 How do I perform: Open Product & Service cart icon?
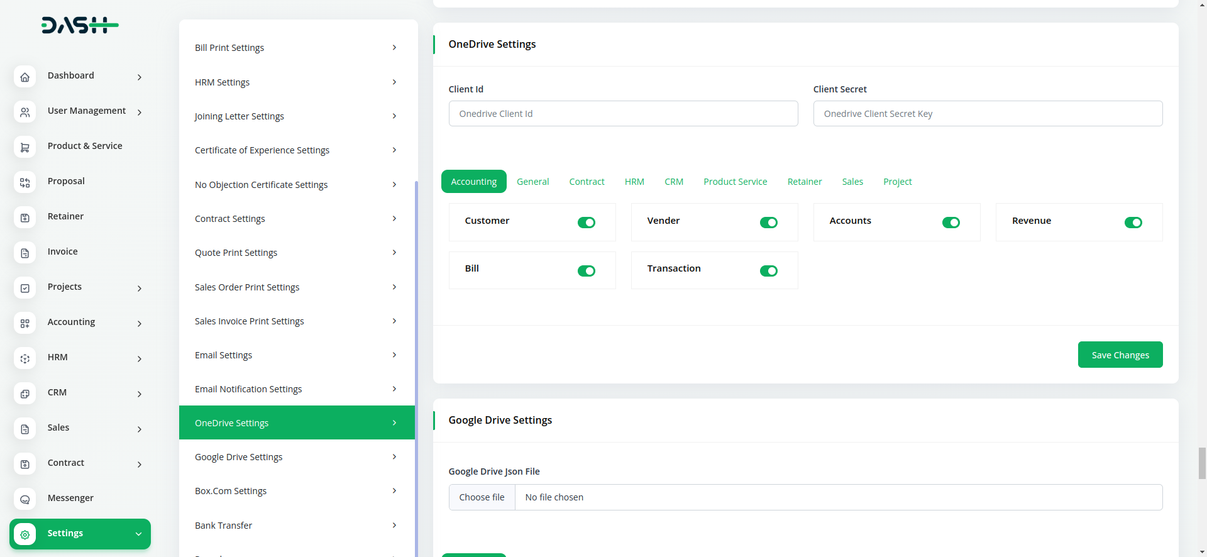25,147
